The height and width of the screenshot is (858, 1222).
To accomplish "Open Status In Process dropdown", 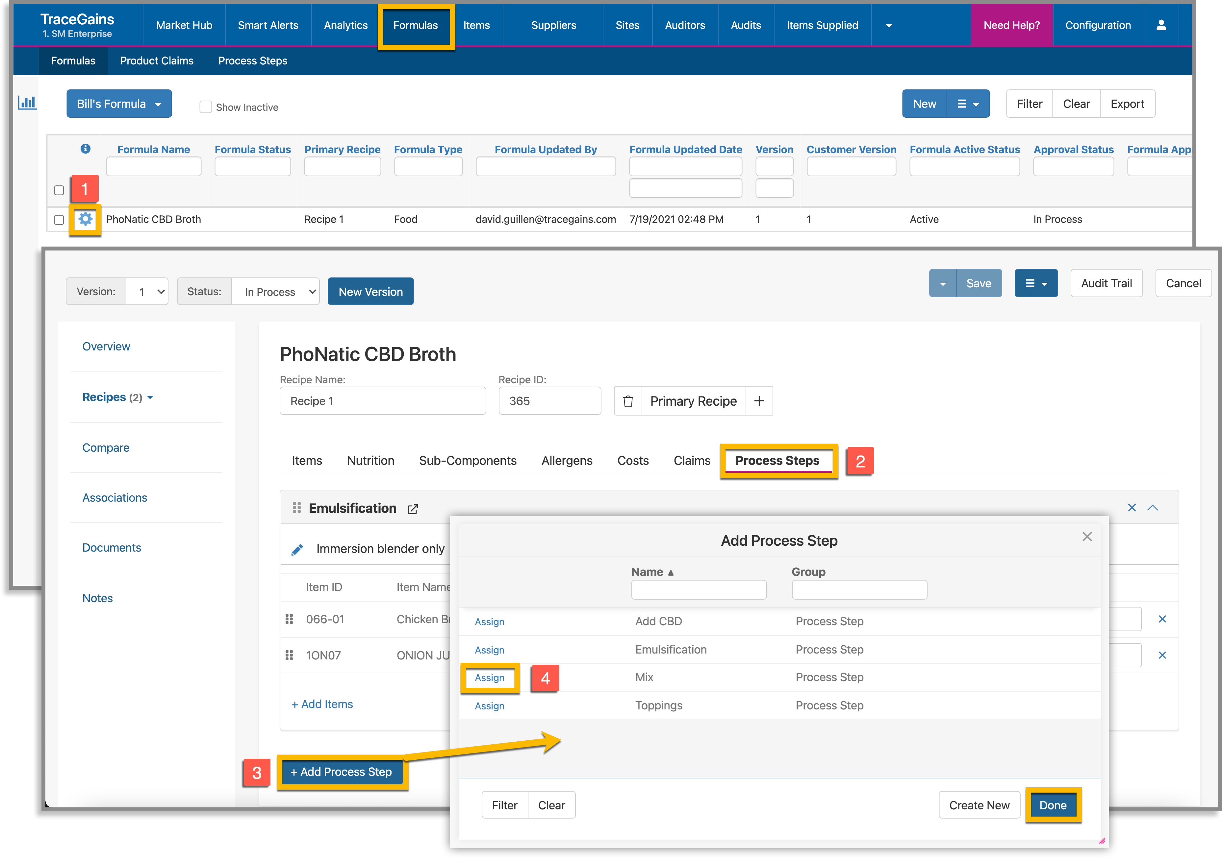I will tap(275, 291).
